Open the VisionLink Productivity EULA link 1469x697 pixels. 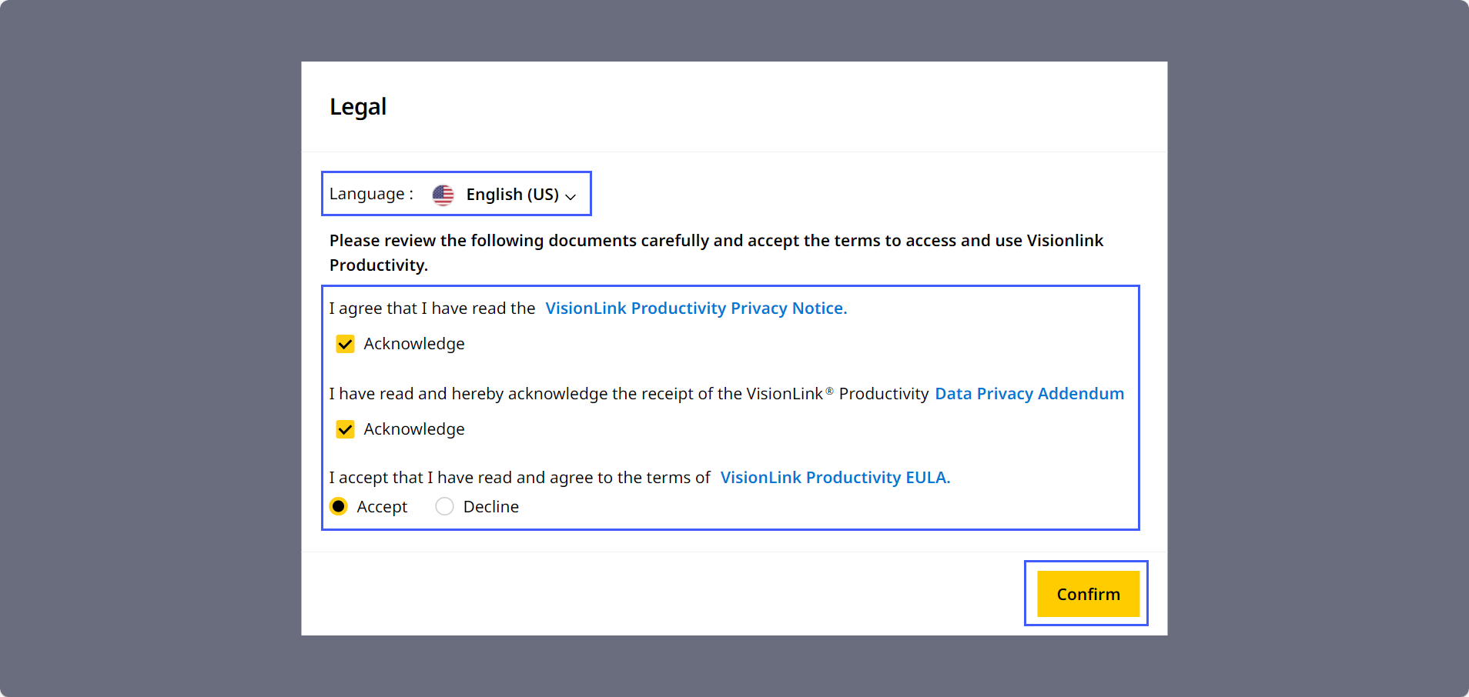pos(835,477)
